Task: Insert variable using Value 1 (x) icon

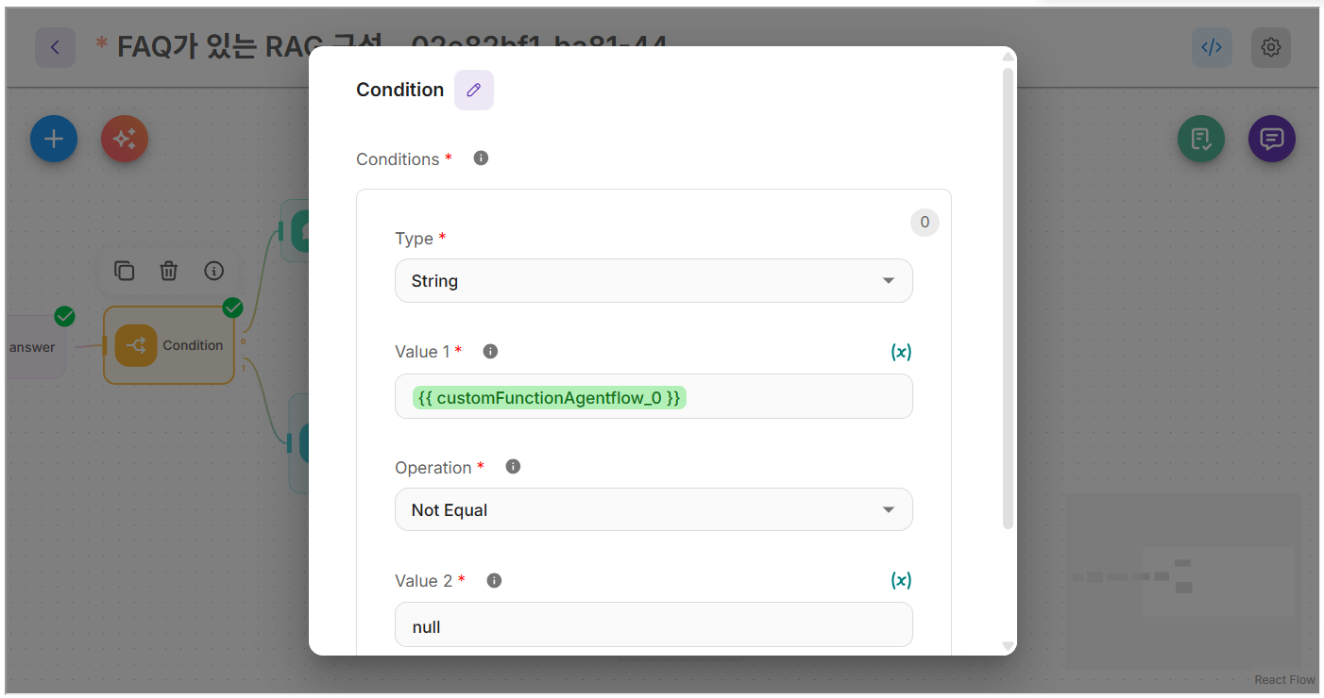Action: pos(901,352)
